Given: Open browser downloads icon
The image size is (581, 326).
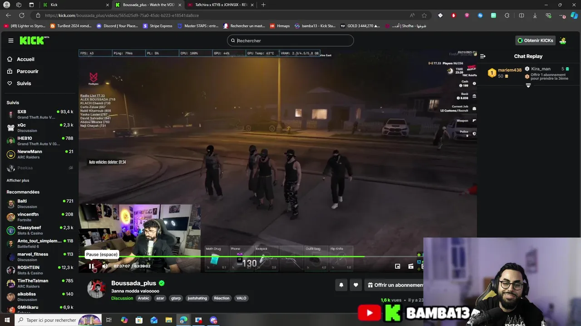Looking at the screenshot, I should (x=535, y=15).
